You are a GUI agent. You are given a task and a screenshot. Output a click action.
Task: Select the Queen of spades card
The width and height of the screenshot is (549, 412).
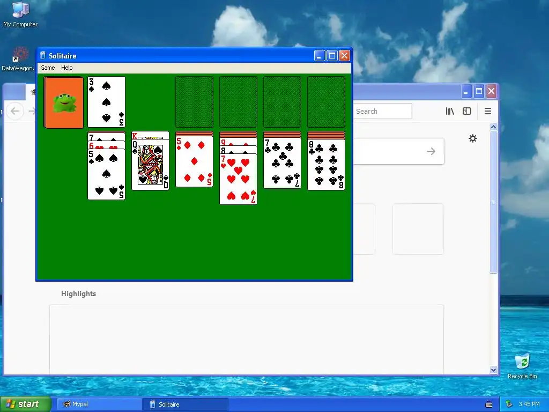150,165
